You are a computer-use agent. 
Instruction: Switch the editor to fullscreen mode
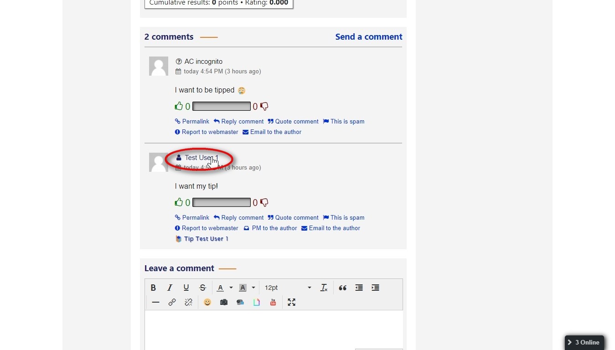point(291,302)
